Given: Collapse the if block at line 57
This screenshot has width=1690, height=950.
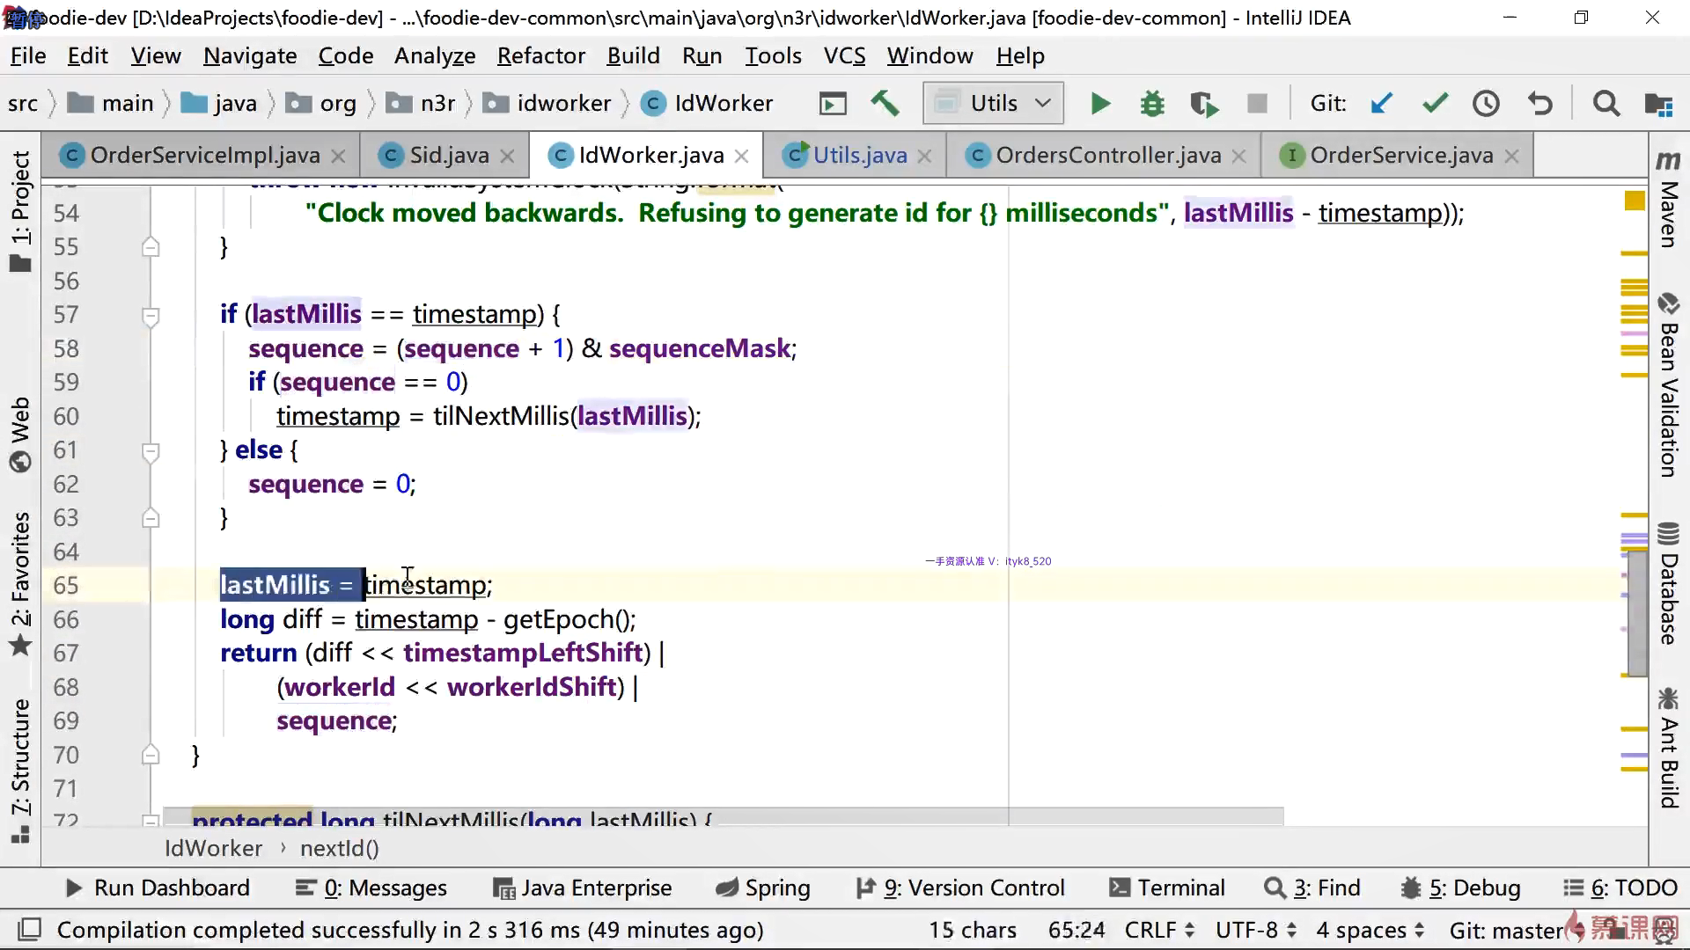Looking at the screenshot, I should (151, 315).
